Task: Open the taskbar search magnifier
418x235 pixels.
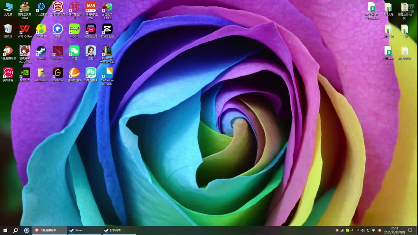Action: 16,230
